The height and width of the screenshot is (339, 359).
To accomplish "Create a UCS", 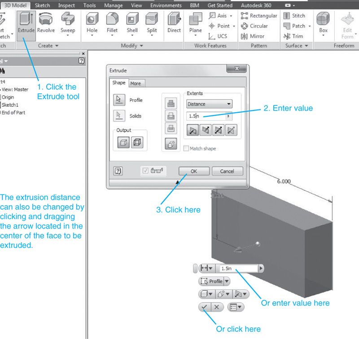I will click(x=218, y=36).
